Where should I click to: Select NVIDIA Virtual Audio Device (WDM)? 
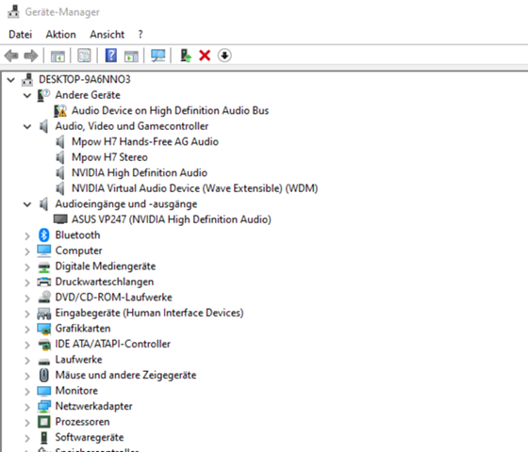(x=194, y=188)
